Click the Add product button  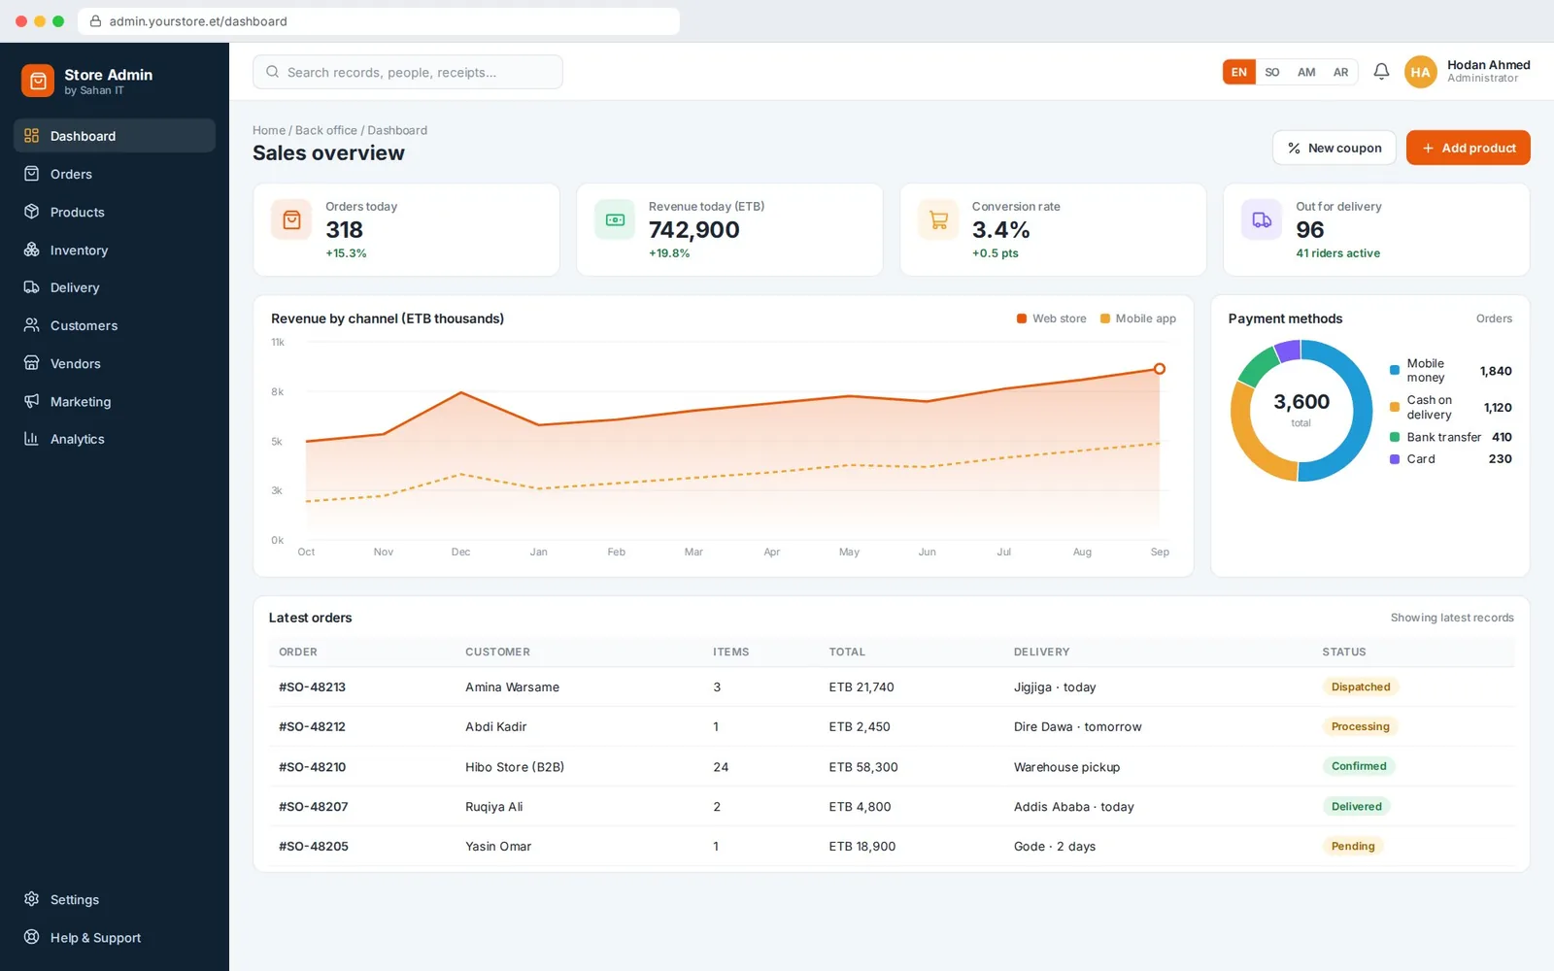pyautogui.click(x=1468, y=148)
